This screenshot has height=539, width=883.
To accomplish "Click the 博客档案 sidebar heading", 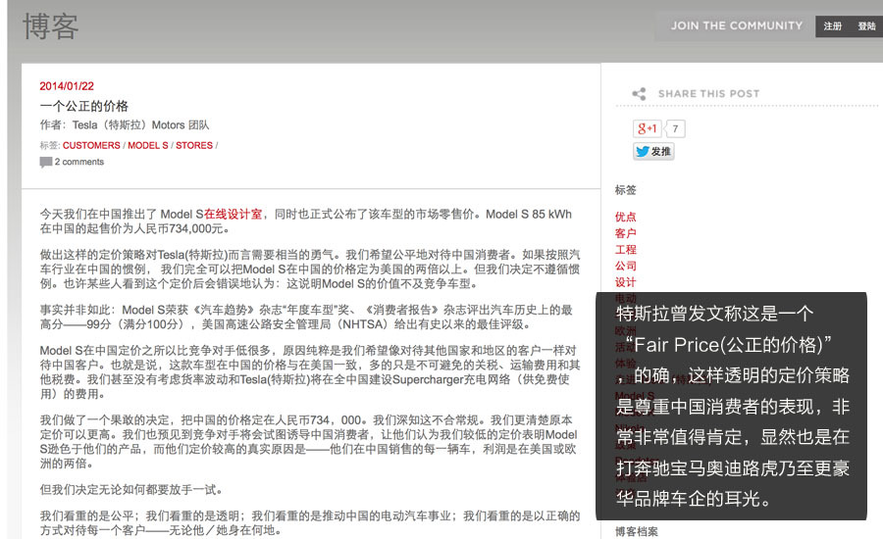I will (x=637, y=532).
